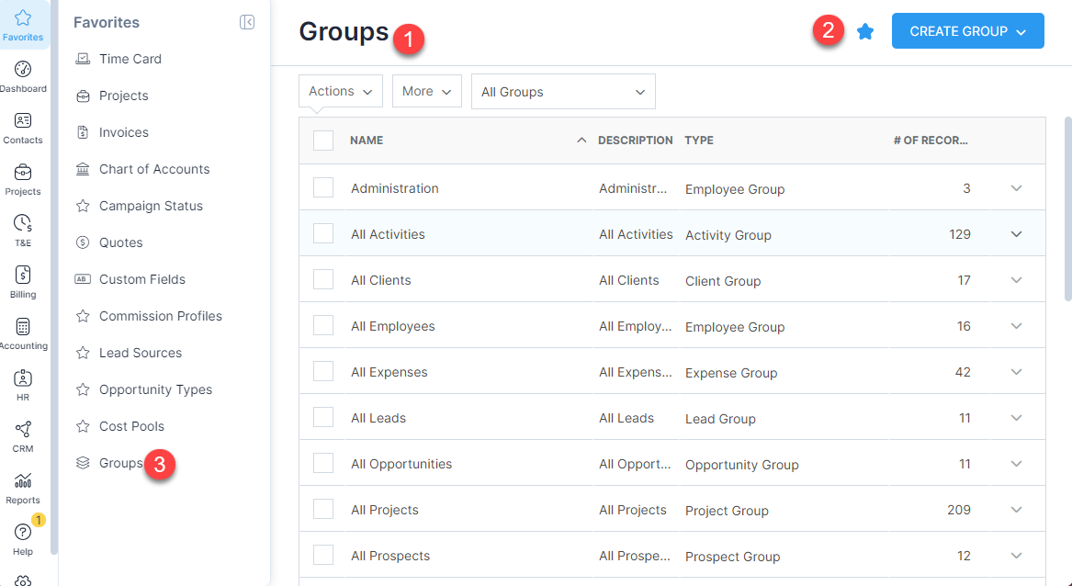Click the Opportunity Types star icon
The image size is (1072, 586).
(83, 389)
